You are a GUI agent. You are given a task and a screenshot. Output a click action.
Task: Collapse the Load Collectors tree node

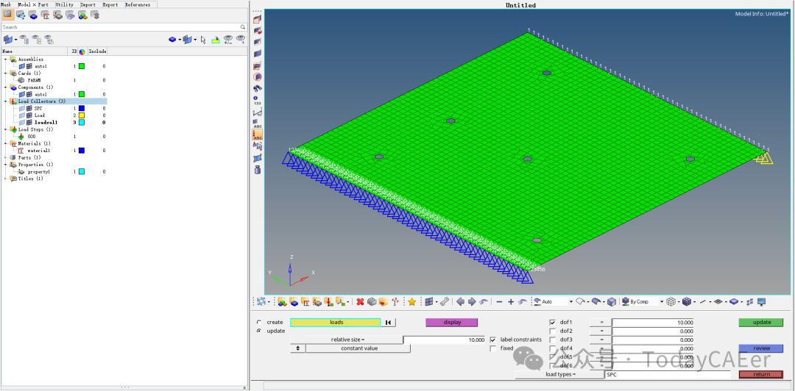click(x=6, y=101)
